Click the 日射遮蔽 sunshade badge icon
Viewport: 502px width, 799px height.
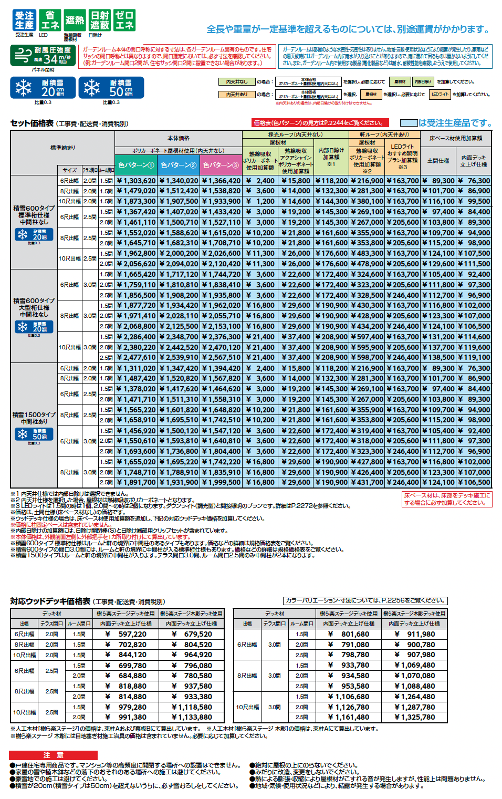coord(100,20)
